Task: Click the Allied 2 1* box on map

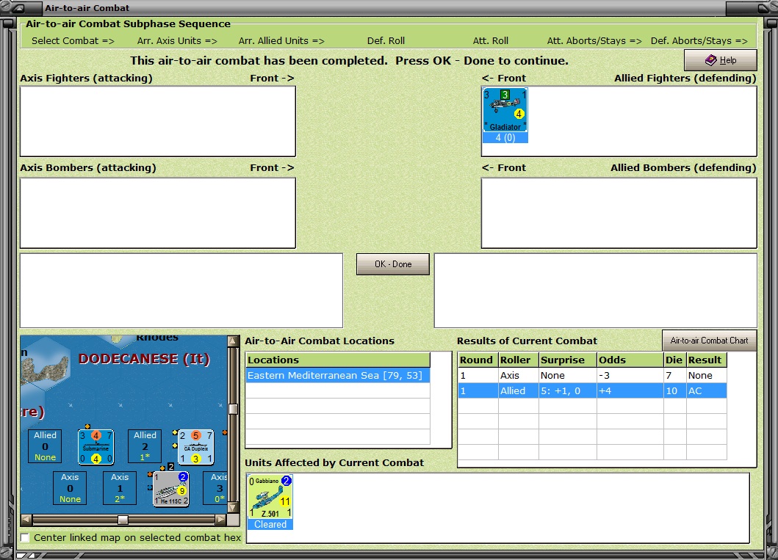Action: (x=145, y=446)
